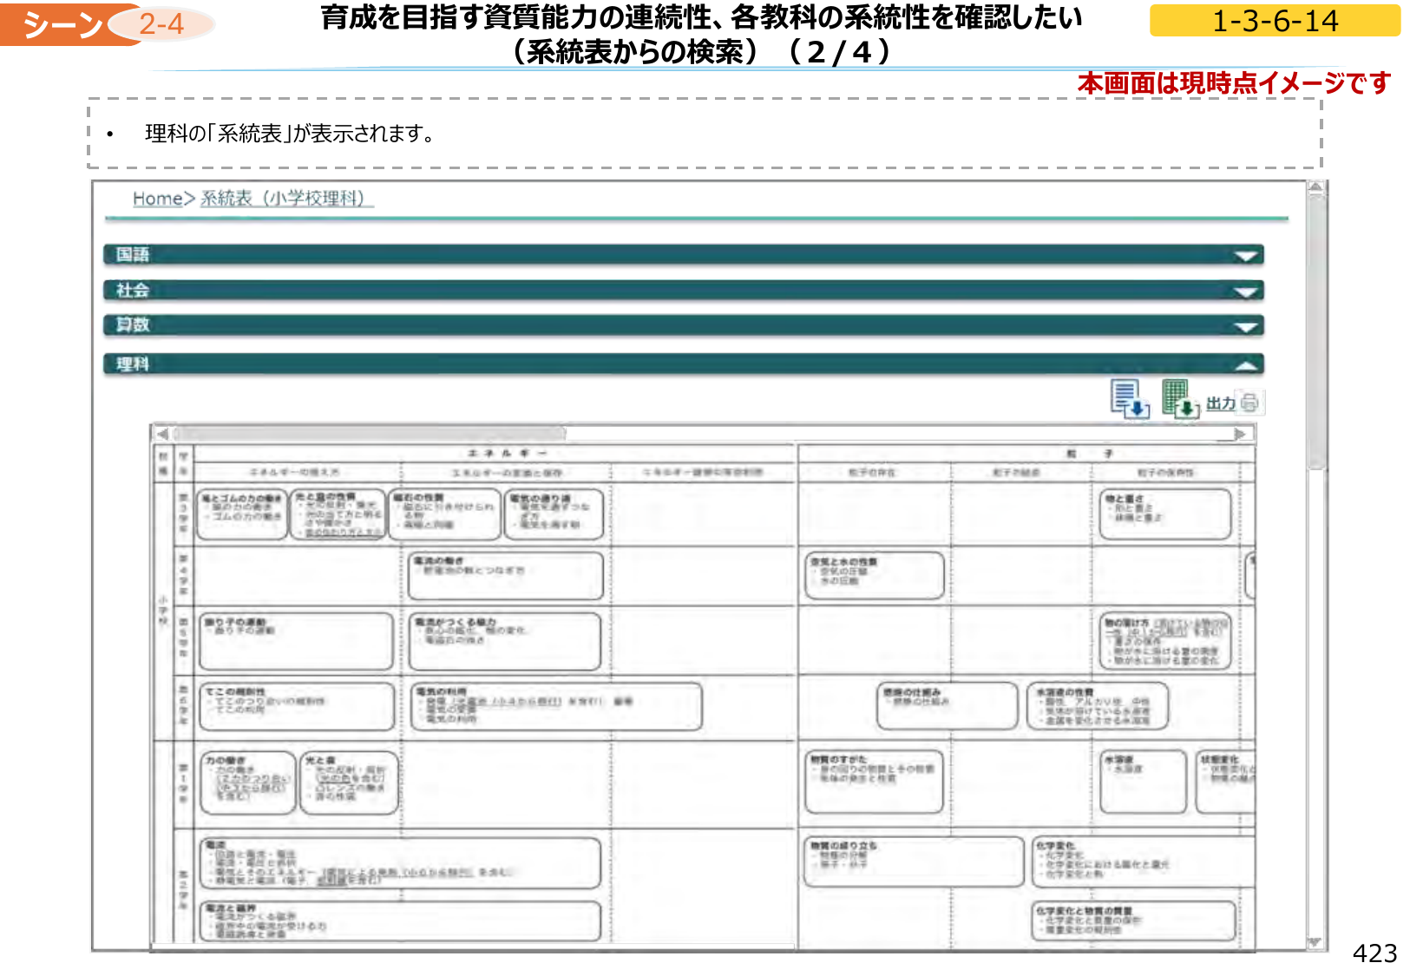Viewport: 1410px width, 976px height.
Task: Select the 化学変化と物質の質量 unit box
Action: coord(1134,920)
